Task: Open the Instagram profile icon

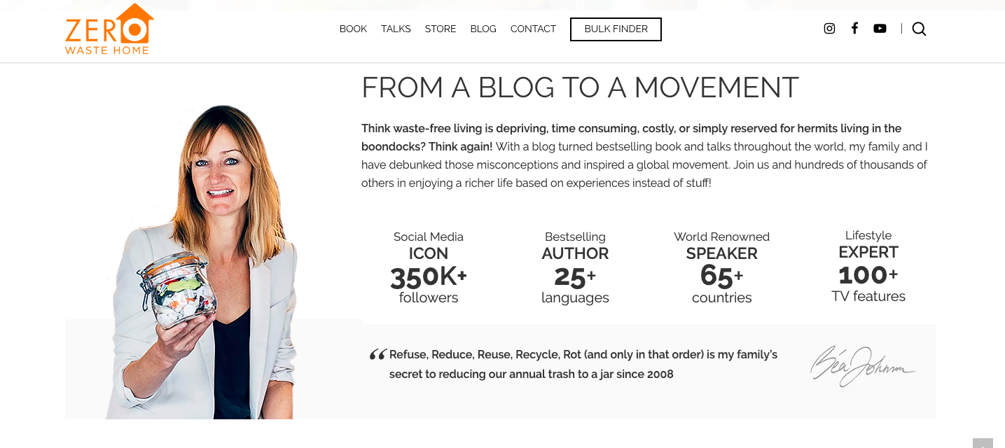Action: click(829, 29)
